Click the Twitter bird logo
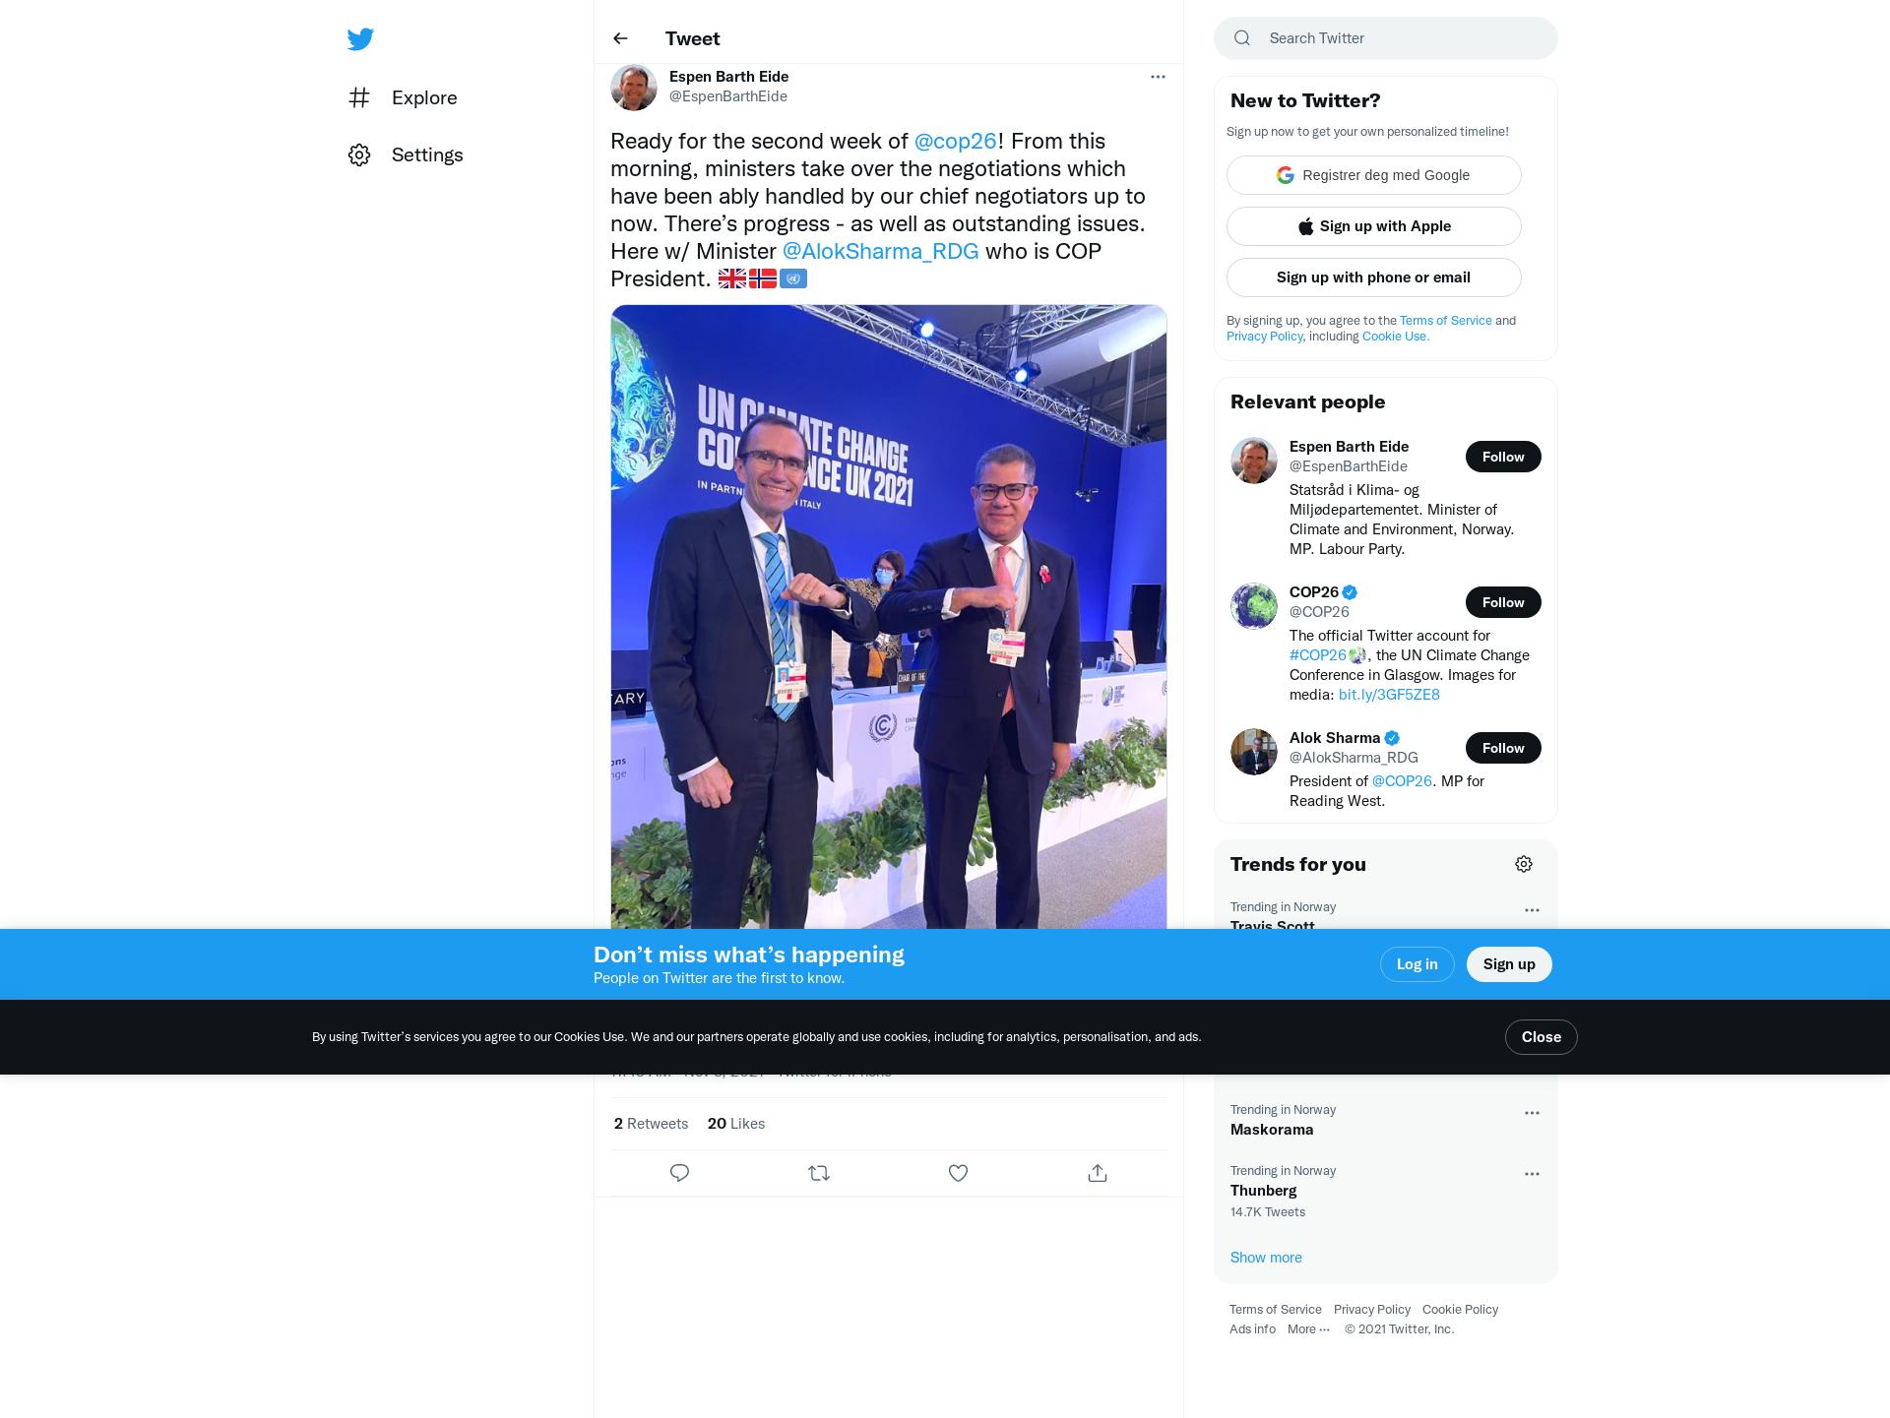The height and width of the screenshot is (1418, 1890). coord(360,39)
